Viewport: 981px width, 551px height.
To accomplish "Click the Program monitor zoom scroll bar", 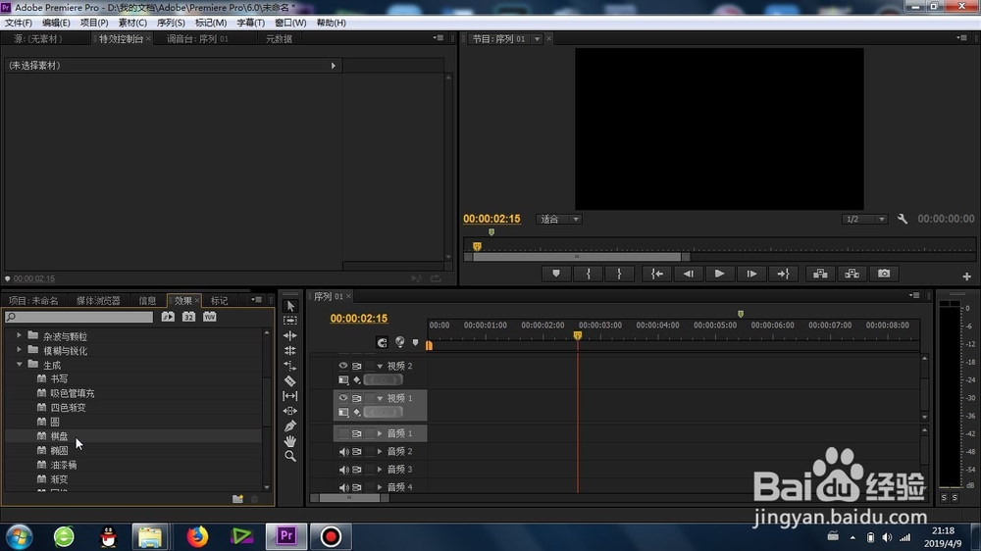I will pos(577,257).
